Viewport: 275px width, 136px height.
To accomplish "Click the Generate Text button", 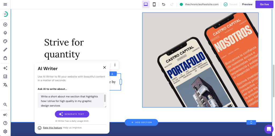I will [x=72, y=114].
